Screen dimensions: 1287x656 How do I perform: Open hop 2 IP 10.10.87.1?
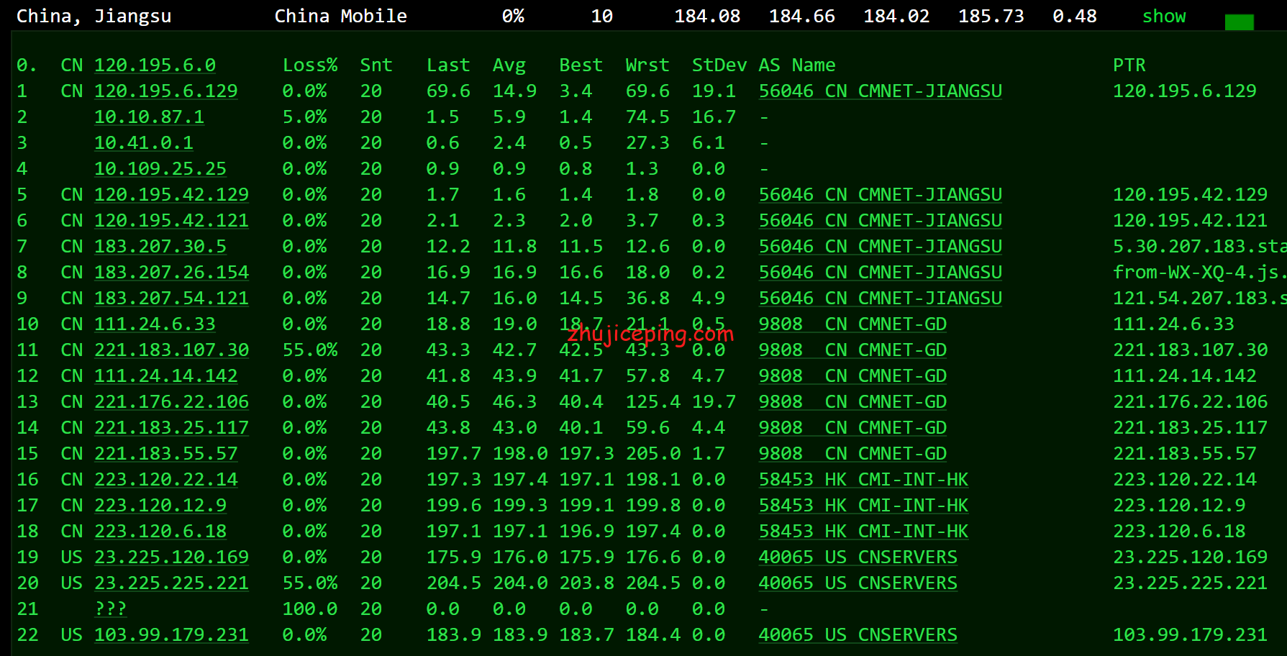149,117
